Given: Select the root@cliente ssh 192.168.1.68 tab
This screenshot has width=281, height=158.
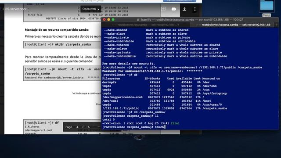Looking at the screenshot, I should (x=233, y=25).
